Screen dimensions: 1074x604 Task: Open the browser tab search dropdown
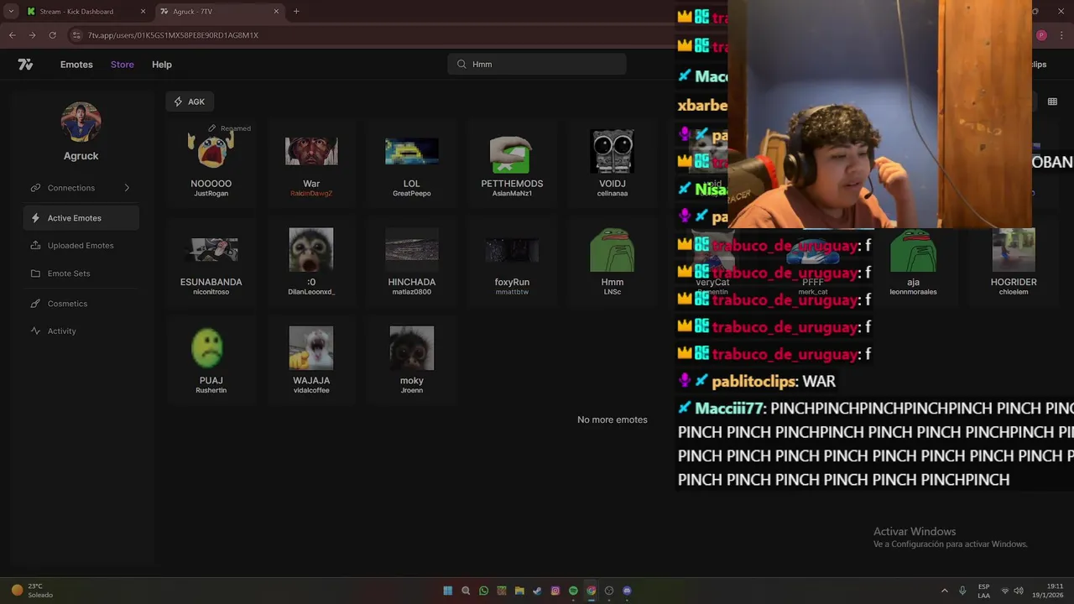(11, 12)
